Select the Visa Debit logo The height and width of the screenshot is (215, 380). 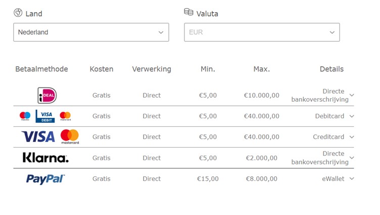click(45, 116)
